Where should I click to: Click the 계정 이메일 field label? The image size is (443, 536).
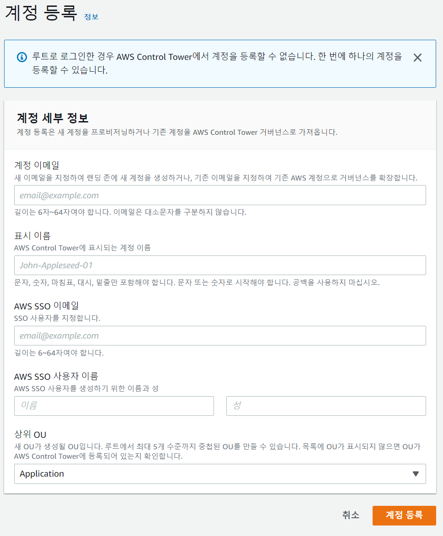(x=37, y=165)
